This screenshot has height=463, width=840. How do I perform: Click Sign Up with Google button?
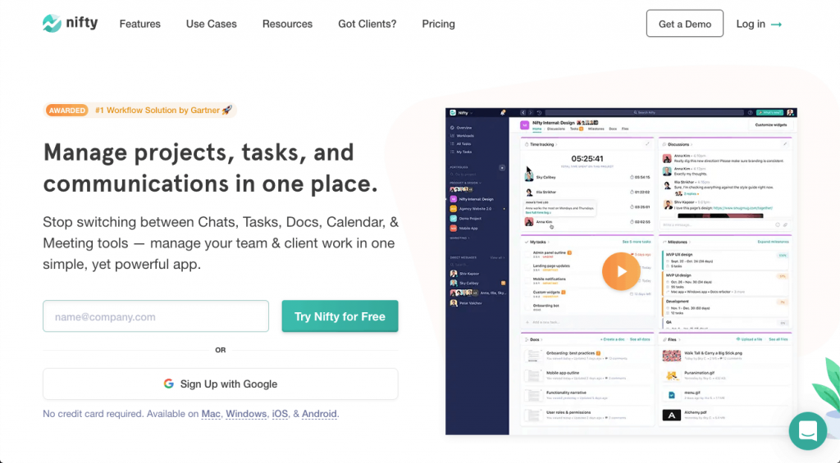pos(220,384)
